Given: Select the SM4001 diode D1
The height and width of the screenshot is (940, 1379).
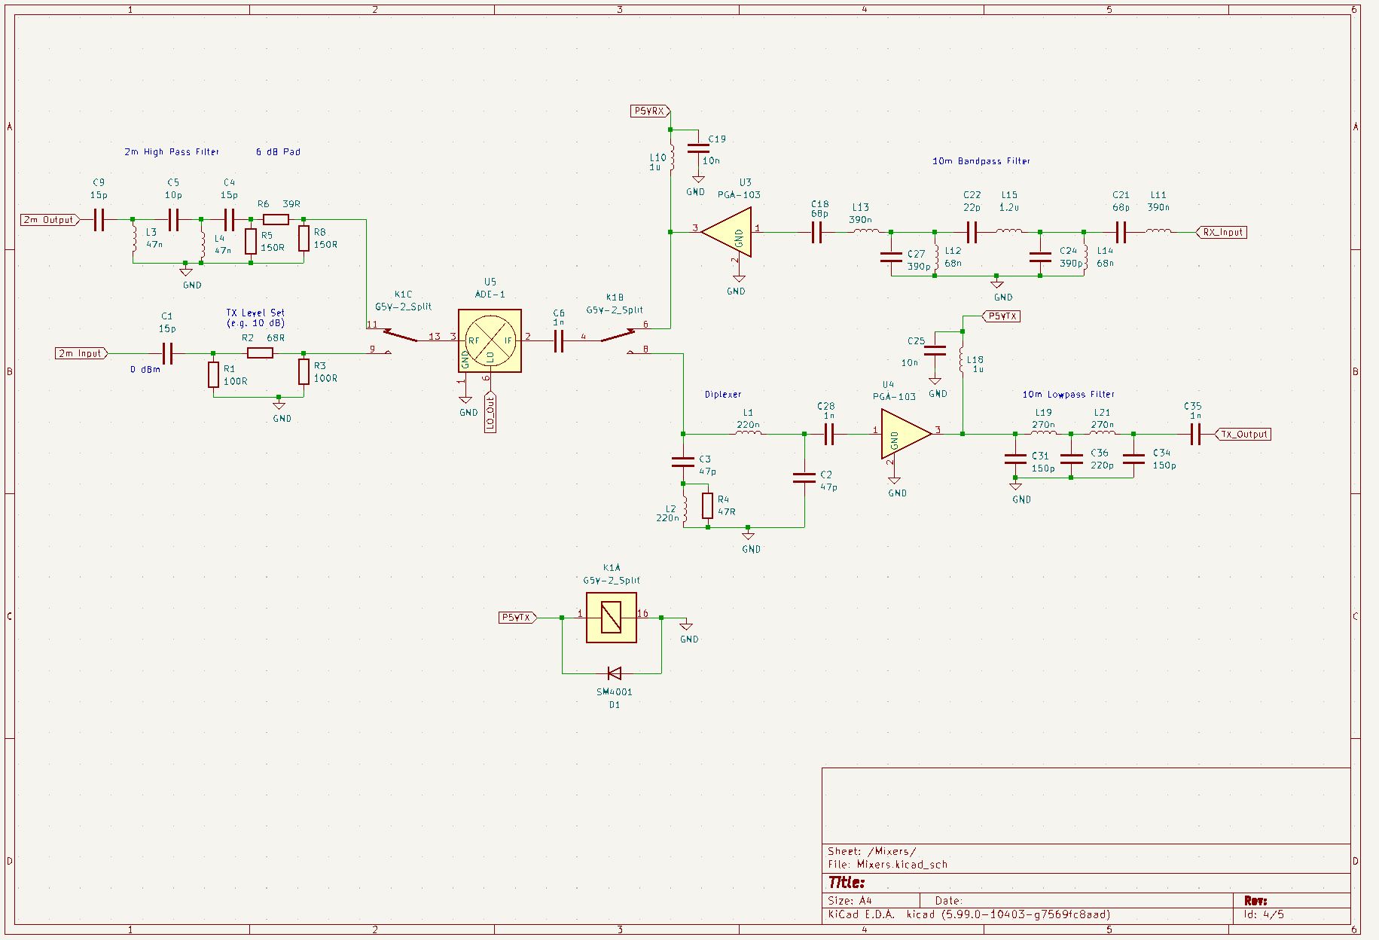Looking at the screenshot, I should (x=614, y=673).
